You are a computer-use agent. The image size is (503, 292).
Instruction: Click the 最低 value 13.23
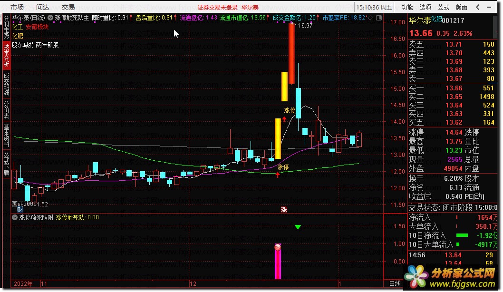(x=454, y=150)
